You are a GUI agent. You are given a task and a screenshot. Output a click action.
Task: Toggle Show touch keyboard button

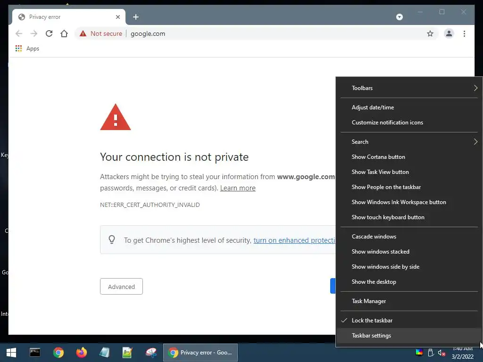pyautogui.click(x=409, y=217)
